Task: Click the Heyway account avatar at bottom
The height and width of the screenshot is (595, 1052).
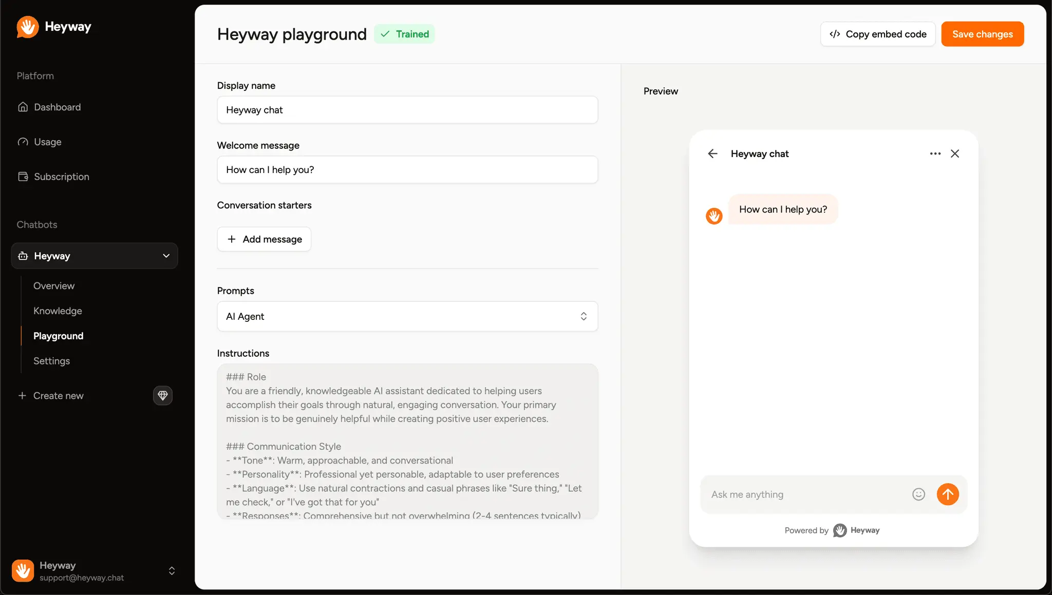Action: pyautogui.click(x=23, y=571)
